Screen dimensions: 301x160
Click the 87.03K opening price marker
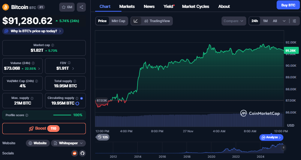click(102, 100)
